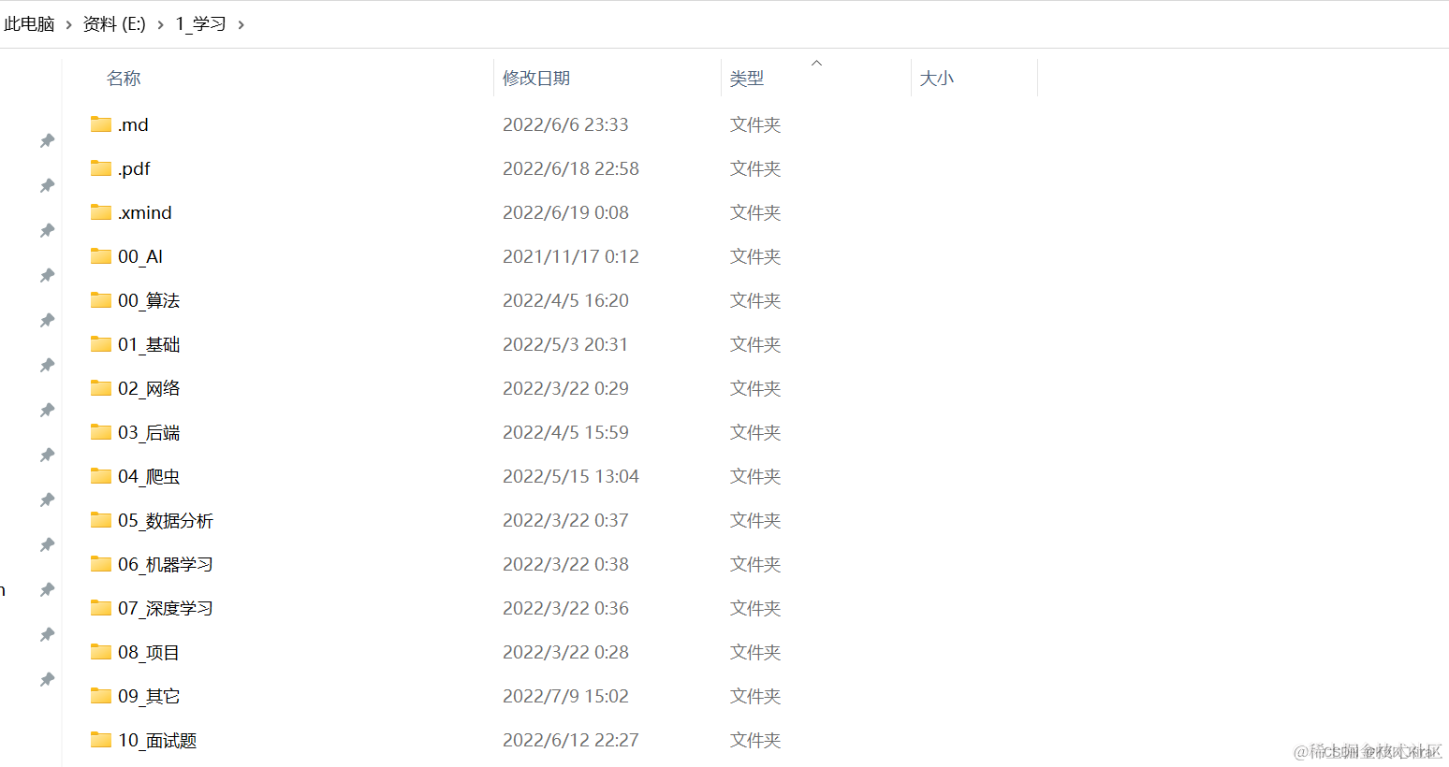Select the 06_机器学习 folder icon
This screenshot has height=767, width=1449.
[x=101, y=564]
